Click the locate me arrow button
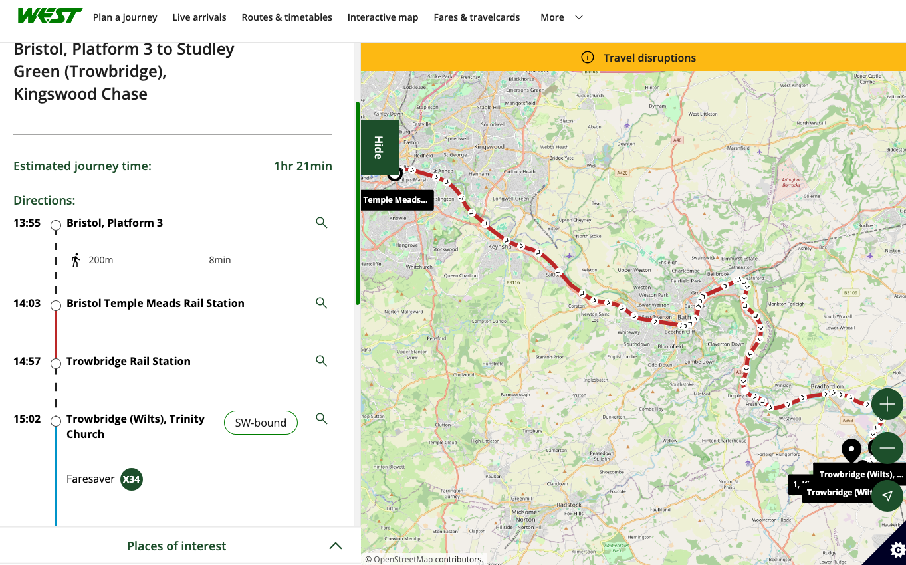Screen dimensions: 906x565 tap(887, 496)
